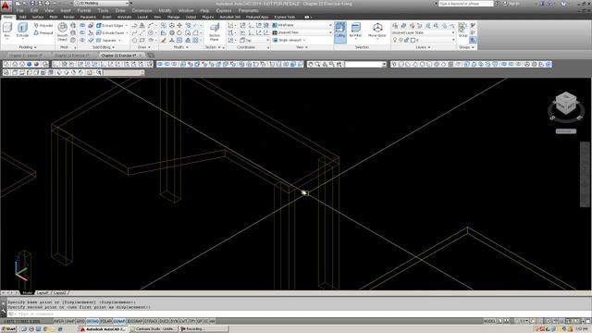Select the Section Plane tool
This screenshot has height=333, width=592.
215,32
